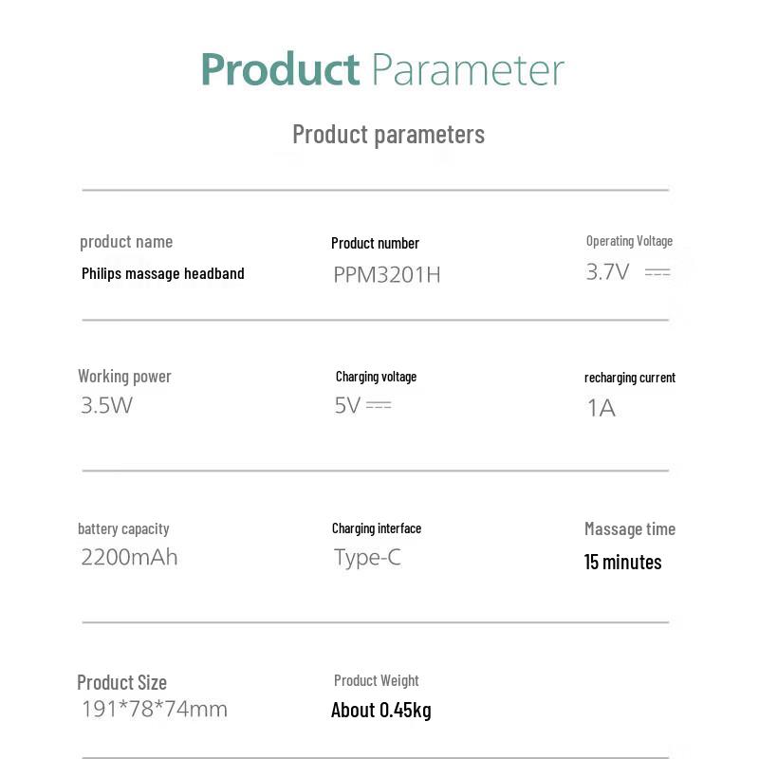Select the 1A recharging current value
This screenshot has width=759, height=759.
point(602,408)
